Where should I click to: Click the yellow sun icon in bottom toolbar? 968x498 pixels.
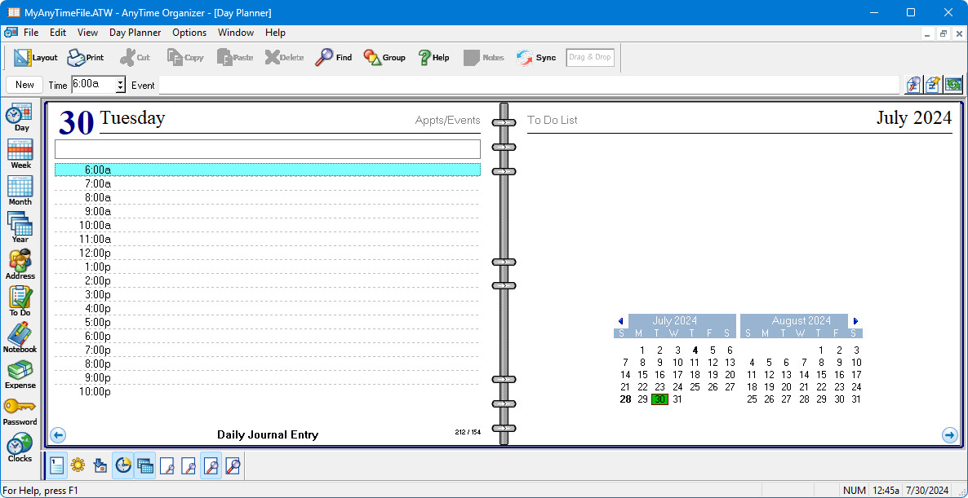click(78, 466)
